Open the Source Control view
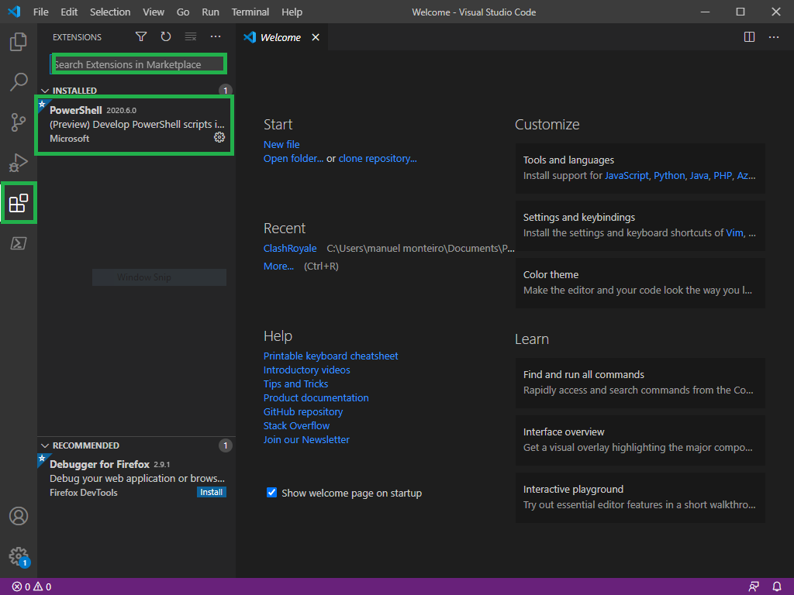 click(19, 122)
